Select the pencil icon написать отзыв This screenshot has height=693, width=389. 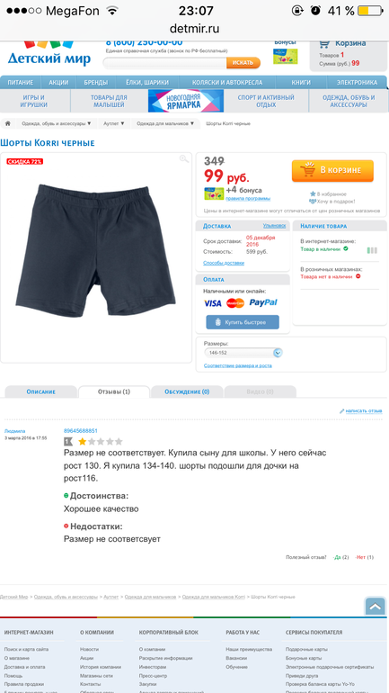pos(341,411)
